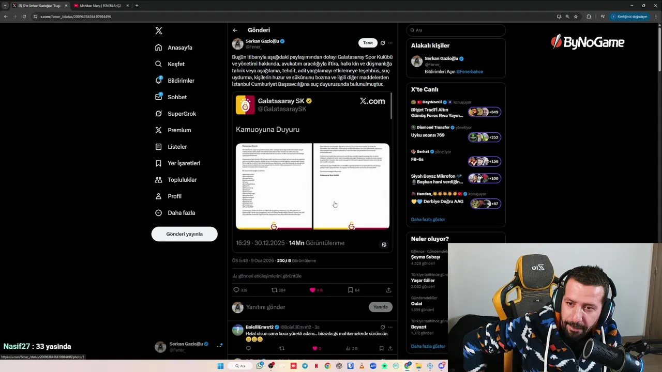This screenshot has width=662, height=372.
Task: Open the left image of Galatasaray announcement
Action: click(274, 186)
